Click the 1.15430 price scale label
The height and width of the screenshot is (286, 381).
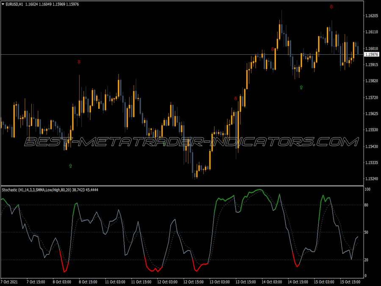pyautogui.click(x=372, y=147)
